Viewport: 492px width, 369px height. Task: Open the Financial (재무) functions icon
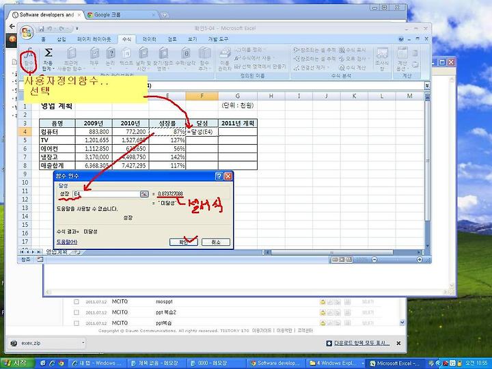(x=94, y=53)
